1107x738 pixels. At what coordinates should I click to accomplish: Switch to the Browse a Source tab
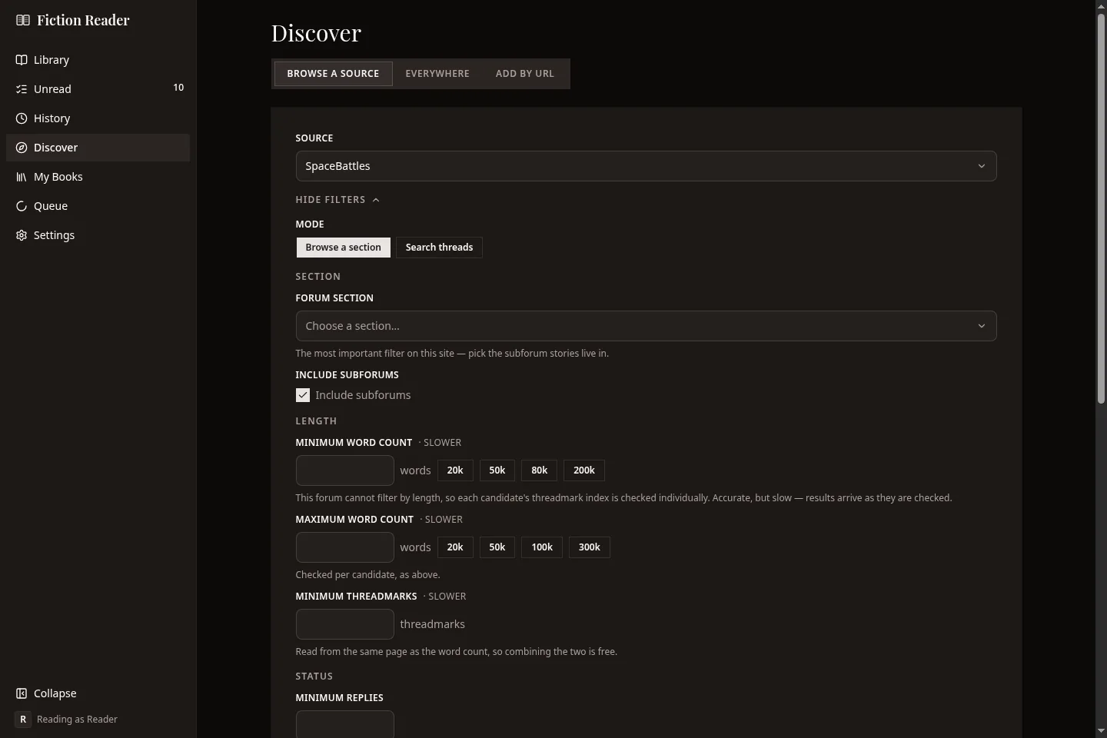tap(333, 74)
